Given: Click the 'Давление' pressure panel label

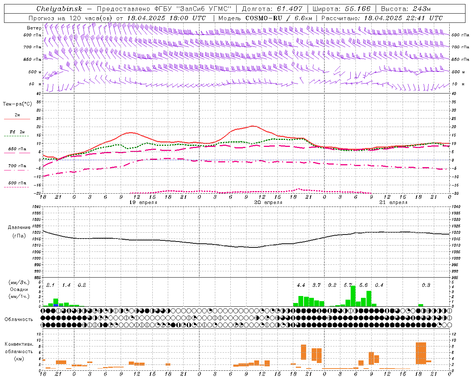Looking at the screenshot, I should click(19, 228).
